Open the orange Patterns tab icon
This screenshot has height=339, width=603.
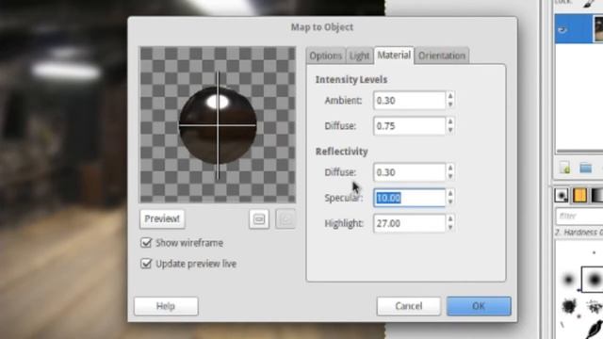click(x=579, y=196)
